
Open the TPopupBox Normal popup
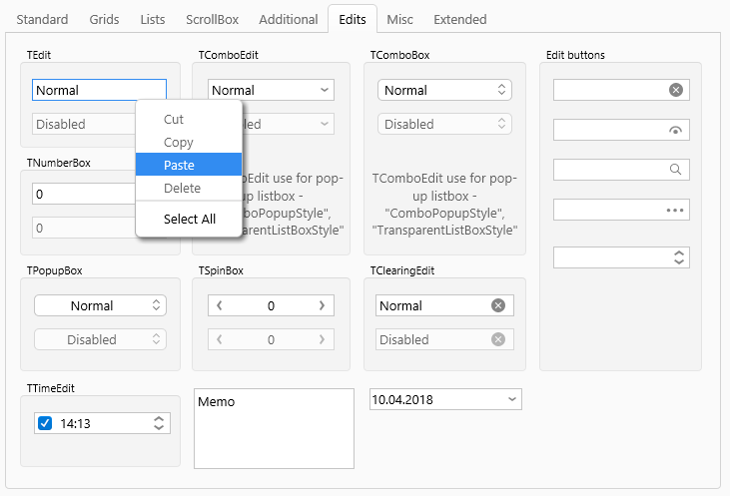pyautogui.click(x=100, y=305)
